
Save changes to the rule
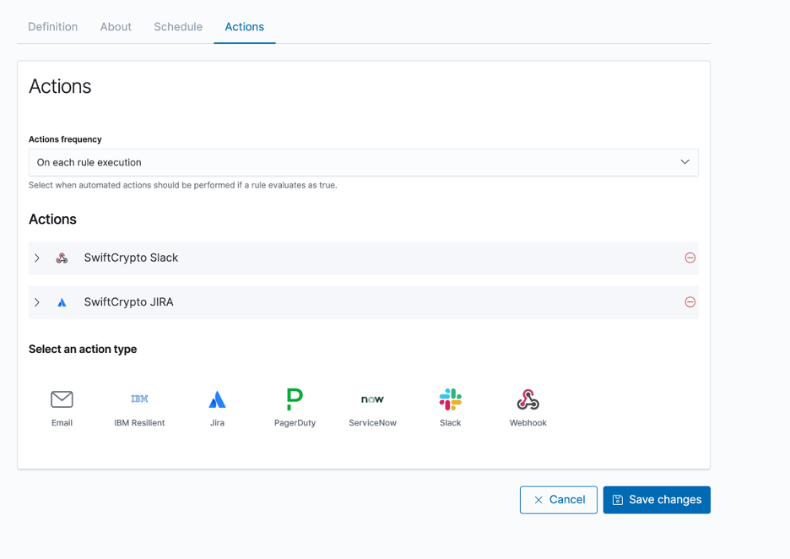(657, 500)
